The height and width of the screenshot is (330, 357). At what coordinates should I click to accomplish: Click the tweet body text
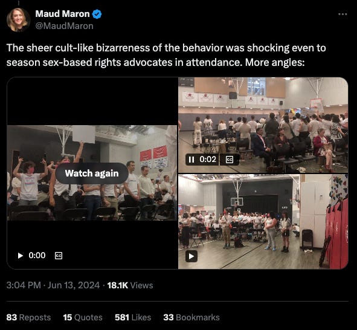(166, 55)
